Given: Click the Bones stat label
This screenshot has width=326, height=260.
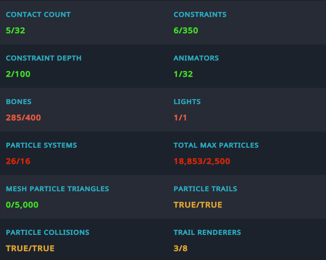Looking at the screenshot, I should click(x=19, y=102).
